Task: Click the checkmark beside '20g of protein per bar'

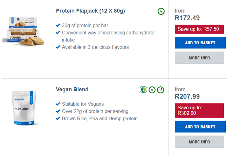Action: point(58,26)
